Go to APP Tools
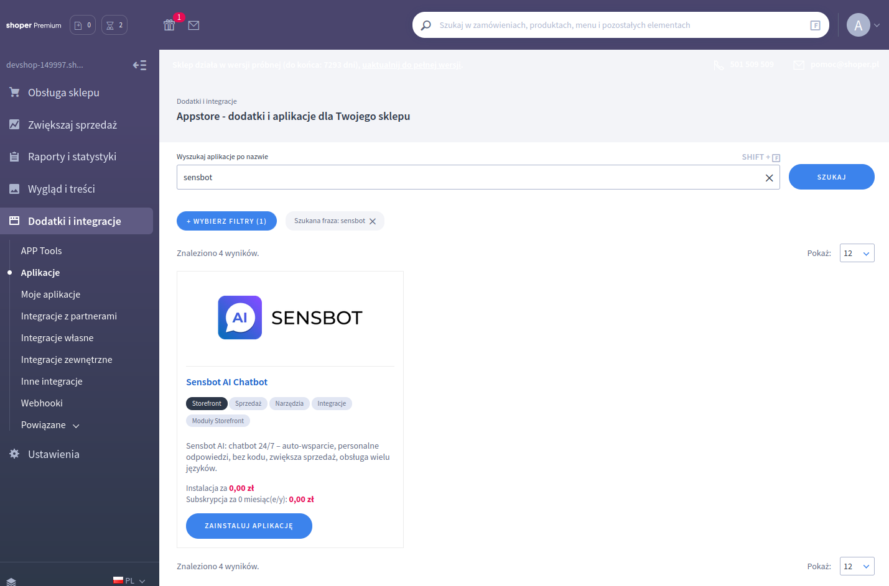This screenshot has height=586, width=889. [41, 251]
